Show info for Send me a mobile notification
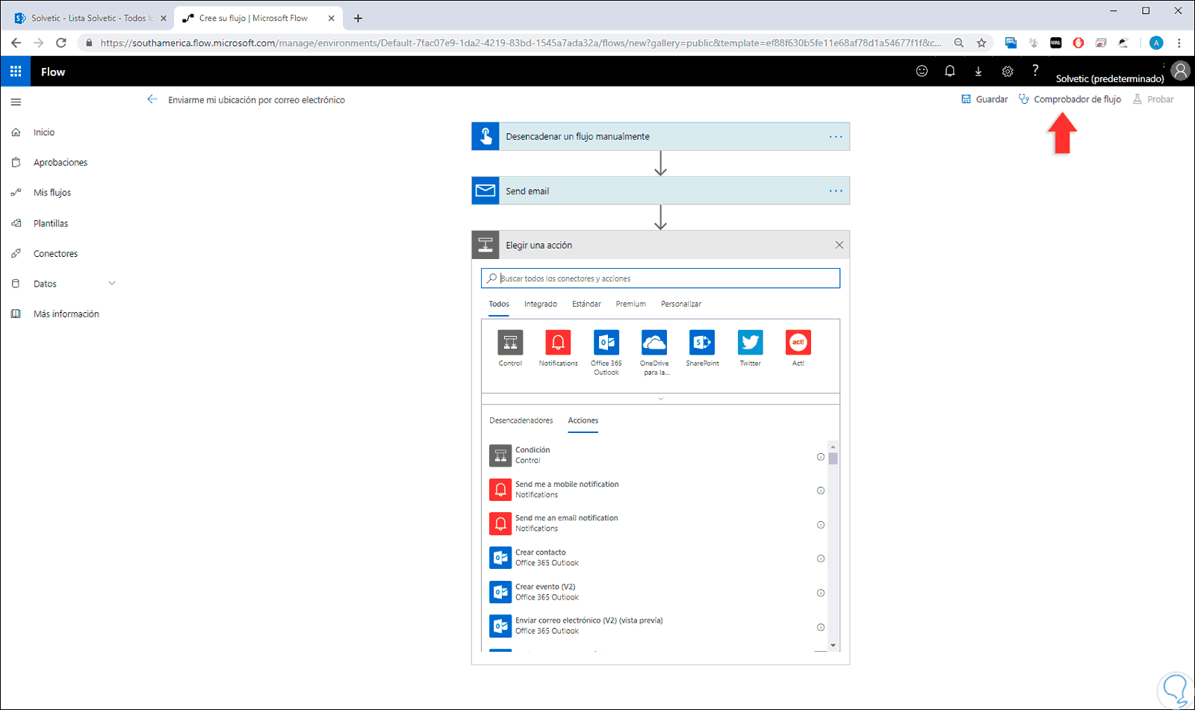 tap(821, 491)
